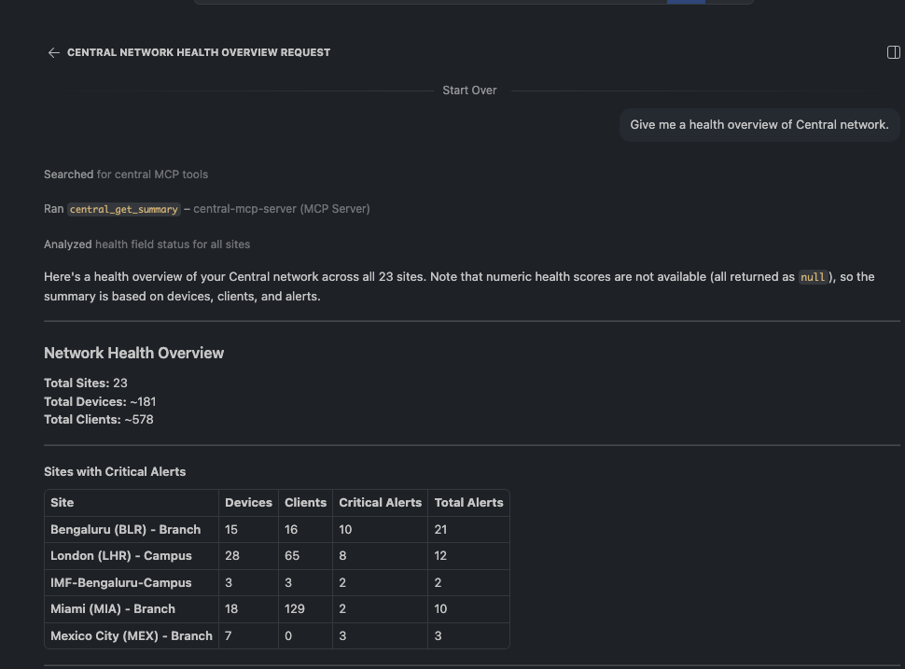Click the CENTRAL NETWORK HEALTH OVERVIEW REQUEST title

point(199,52)
